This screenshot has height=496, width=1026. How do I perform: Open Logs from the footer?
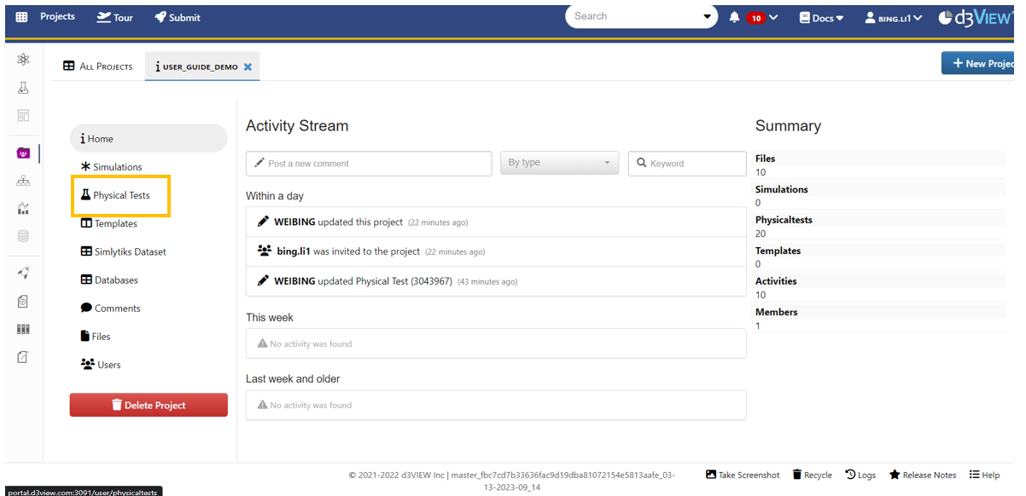[860, 475]
